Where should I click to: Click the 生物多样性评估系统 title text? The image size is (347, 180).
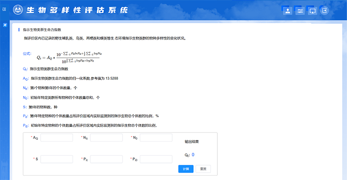(x=77, y=10)
